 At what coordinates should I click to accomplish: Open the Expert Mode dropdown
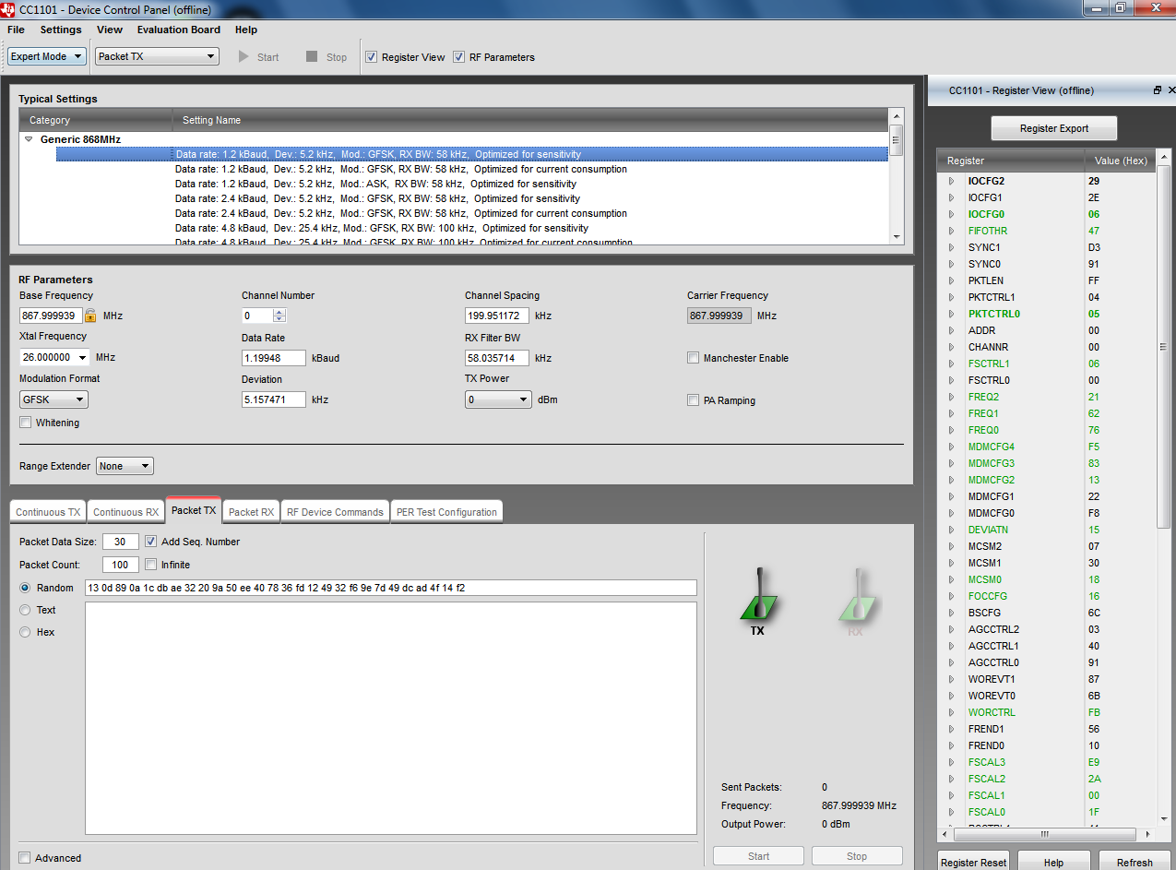(x=47, y=56)
